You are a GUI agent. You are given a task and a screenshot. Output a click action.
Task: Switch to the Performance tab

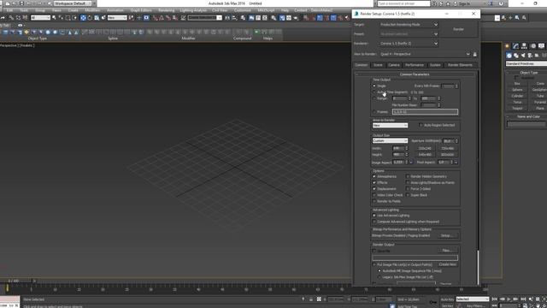point(415,65)
